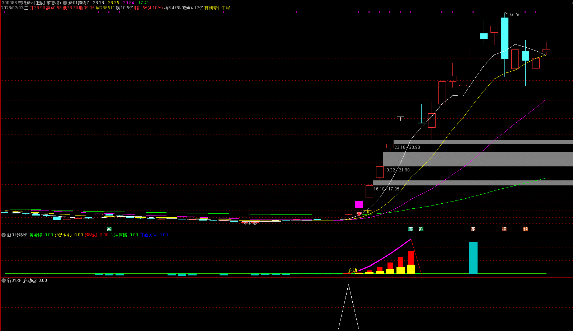Select the 黄金段 indicator label

click(x=36, y=235)
